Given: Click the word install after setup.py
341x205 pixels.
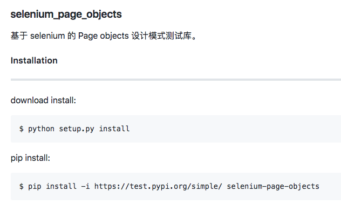Looking at the screenshot, I should tap(114, 129).
